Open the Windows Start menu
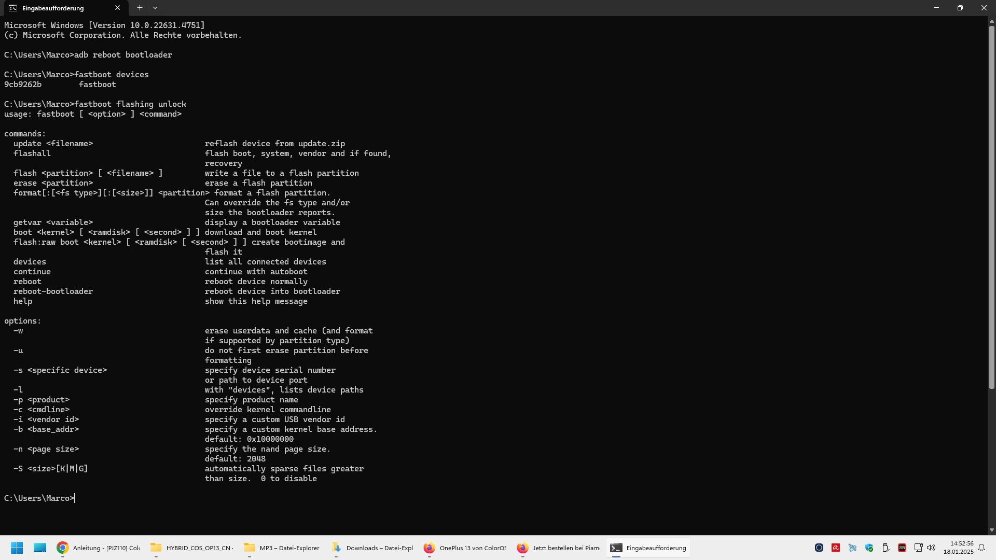This screenshot has height=560, width=996. 17,548
